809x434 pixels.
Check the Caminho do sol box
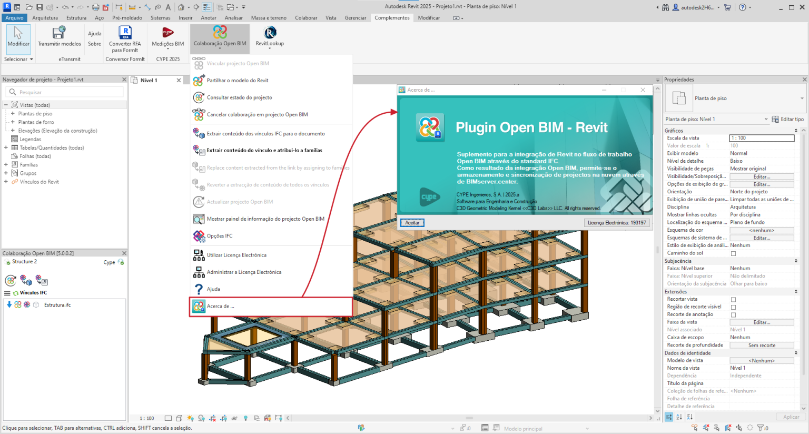tap(733, 253)
